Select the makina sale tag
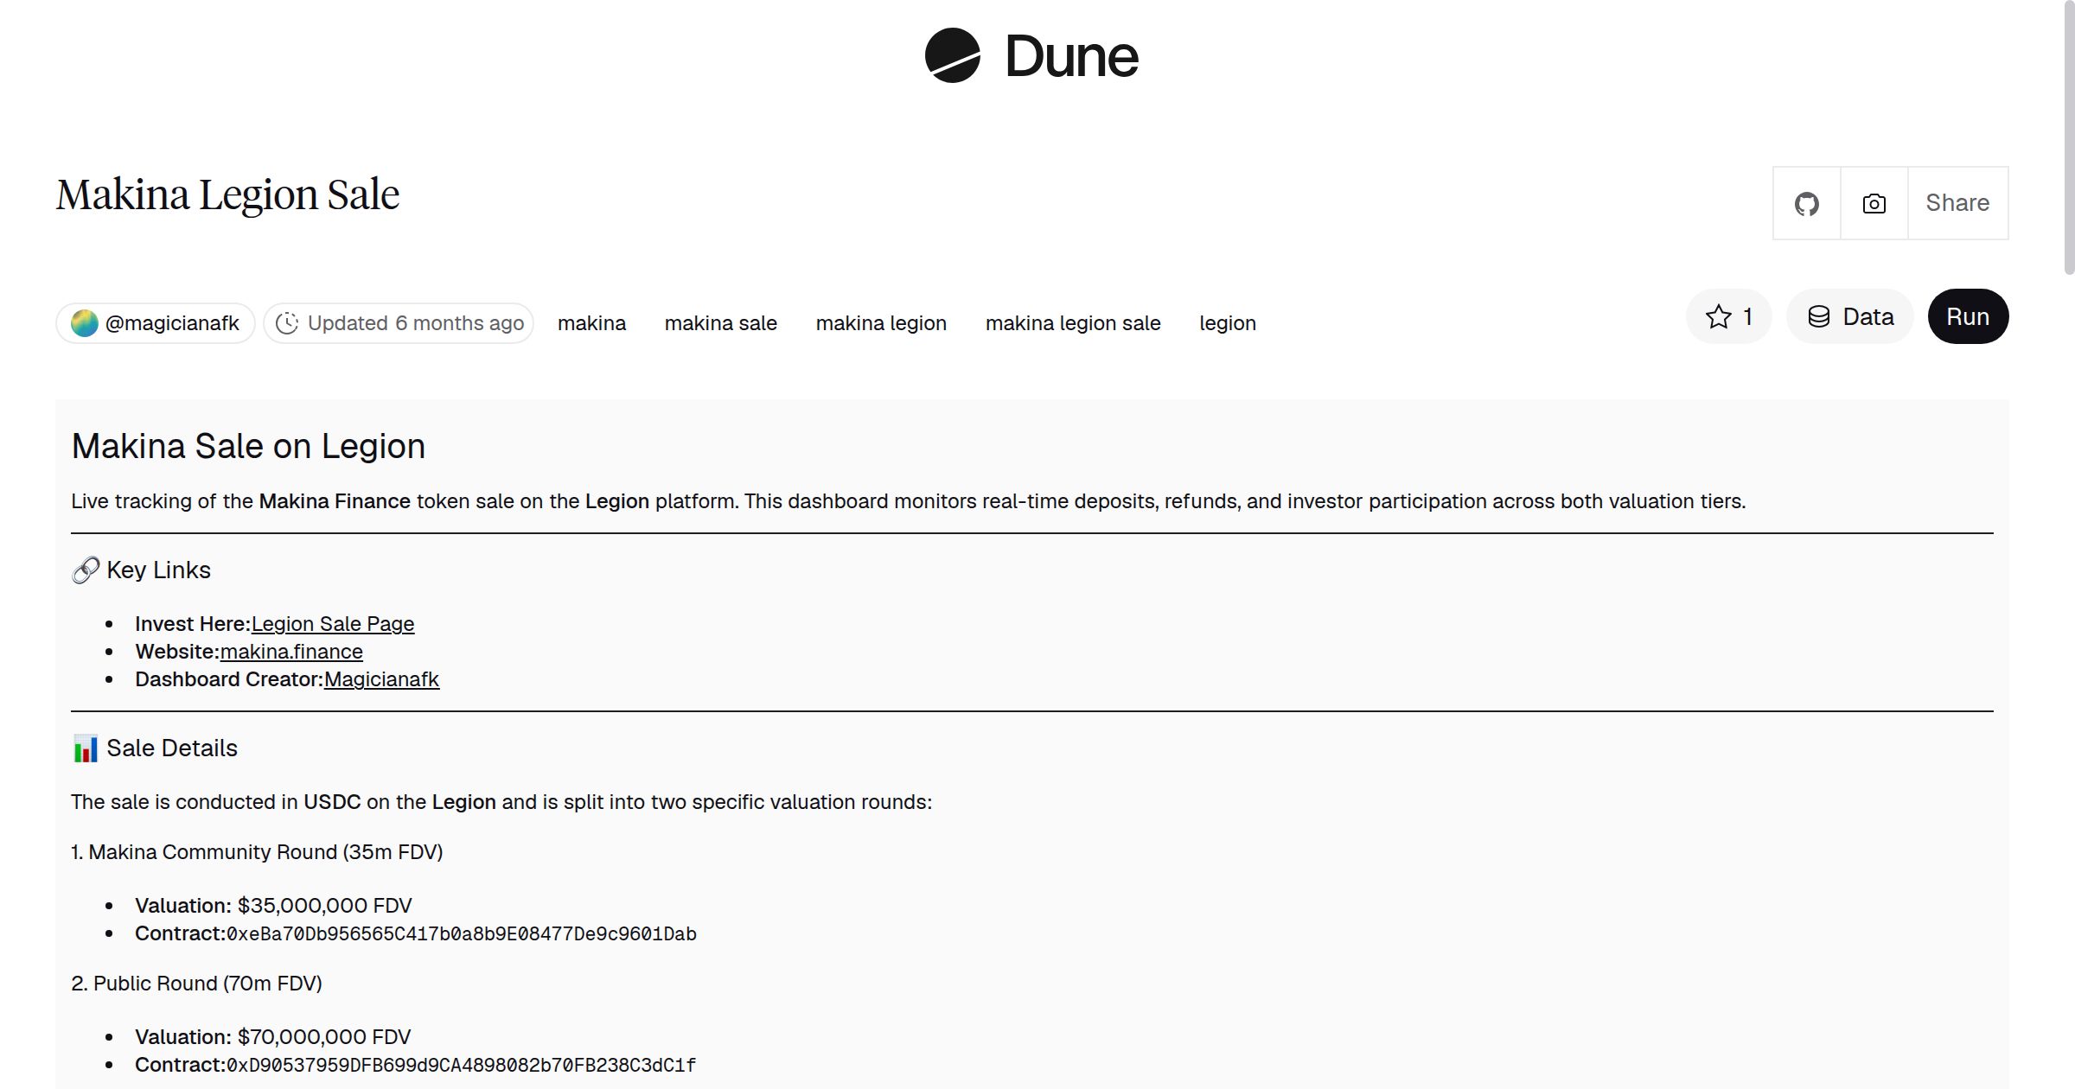Screen dimensions: 2075x1089 pyautogui.click(x=721, y=323)
